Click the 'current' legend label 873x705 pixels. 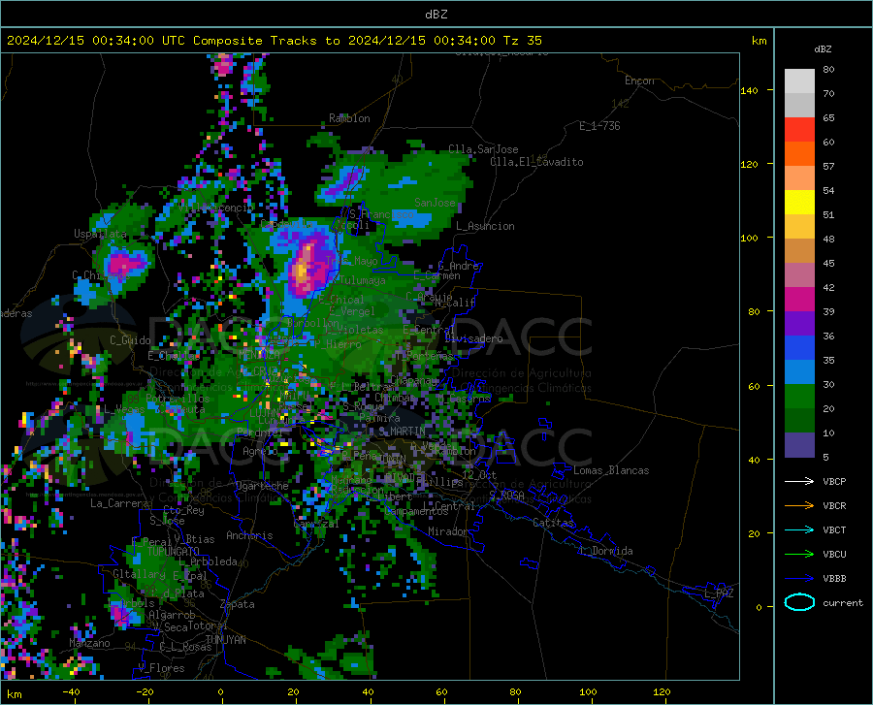(x=843, y=602)
